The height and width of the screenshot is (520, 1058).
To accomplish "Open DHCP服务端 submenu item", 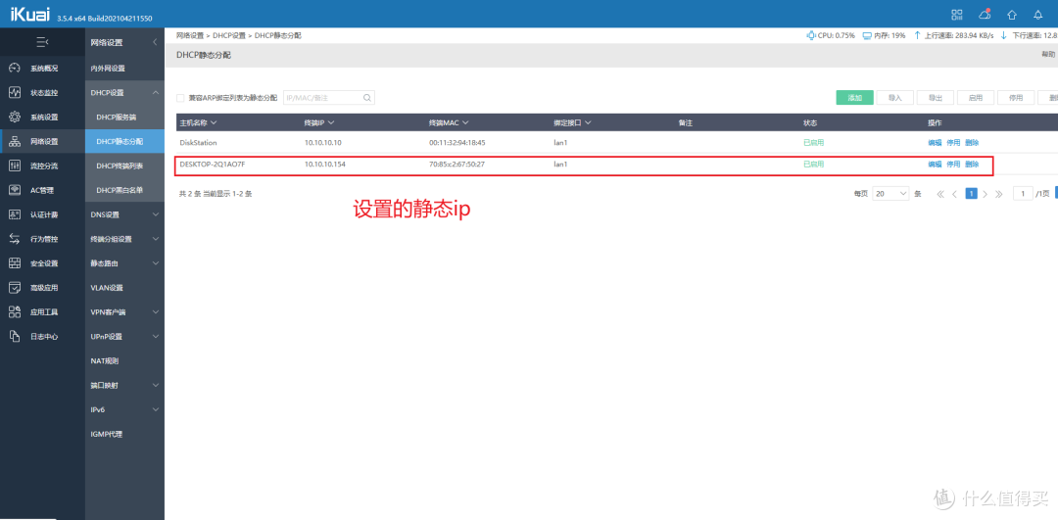I will [116, 117].
